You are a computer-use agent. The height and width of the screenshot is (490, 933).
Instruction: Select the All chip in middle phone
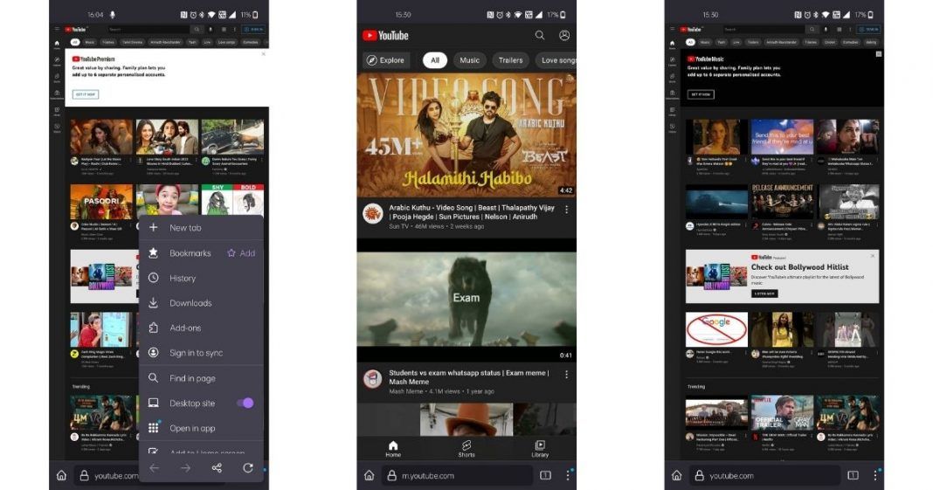click(435, 60)
